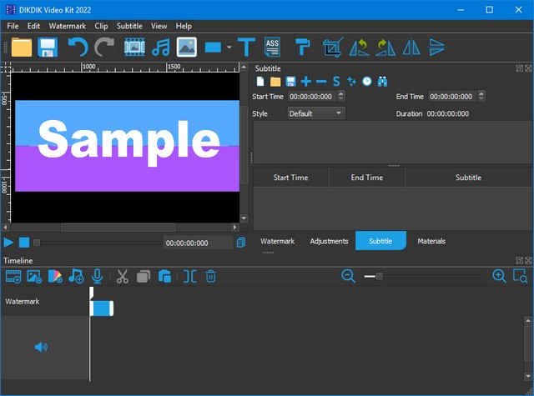Click the timeline zoom slider handle
The image size is (534, 396).
click(x=380, y=276)
